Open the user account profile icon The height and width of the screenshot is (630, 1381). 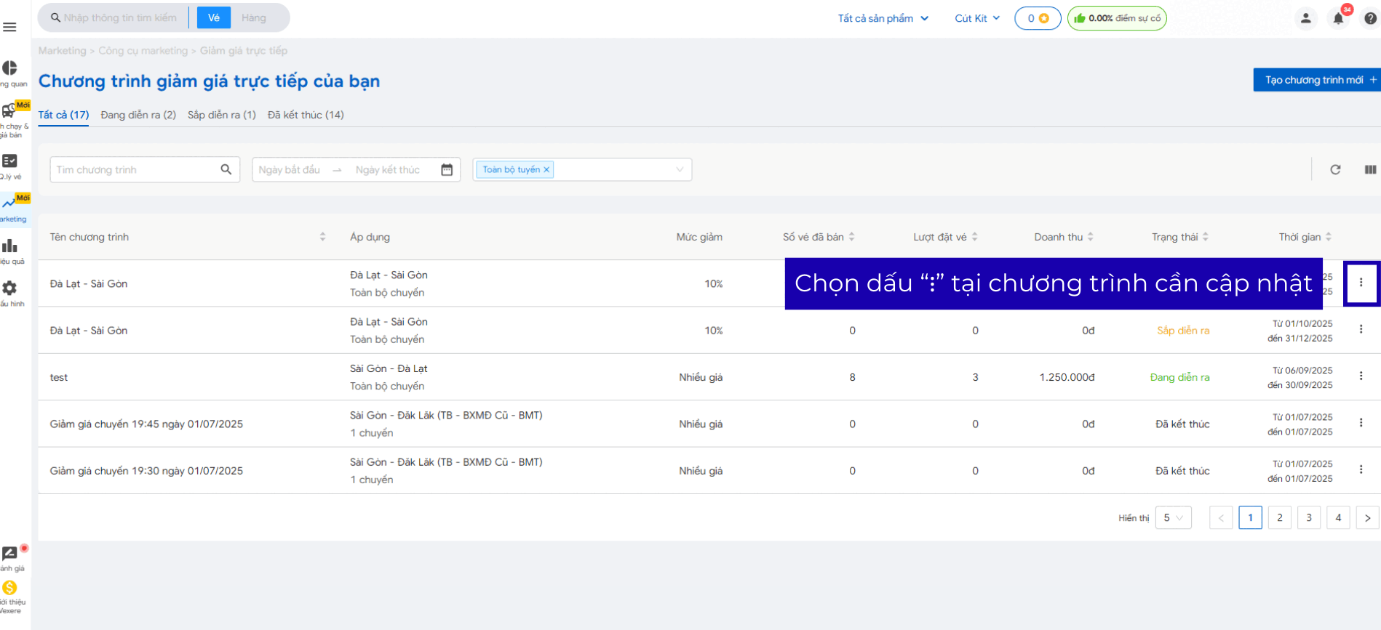pos(1305,19)
